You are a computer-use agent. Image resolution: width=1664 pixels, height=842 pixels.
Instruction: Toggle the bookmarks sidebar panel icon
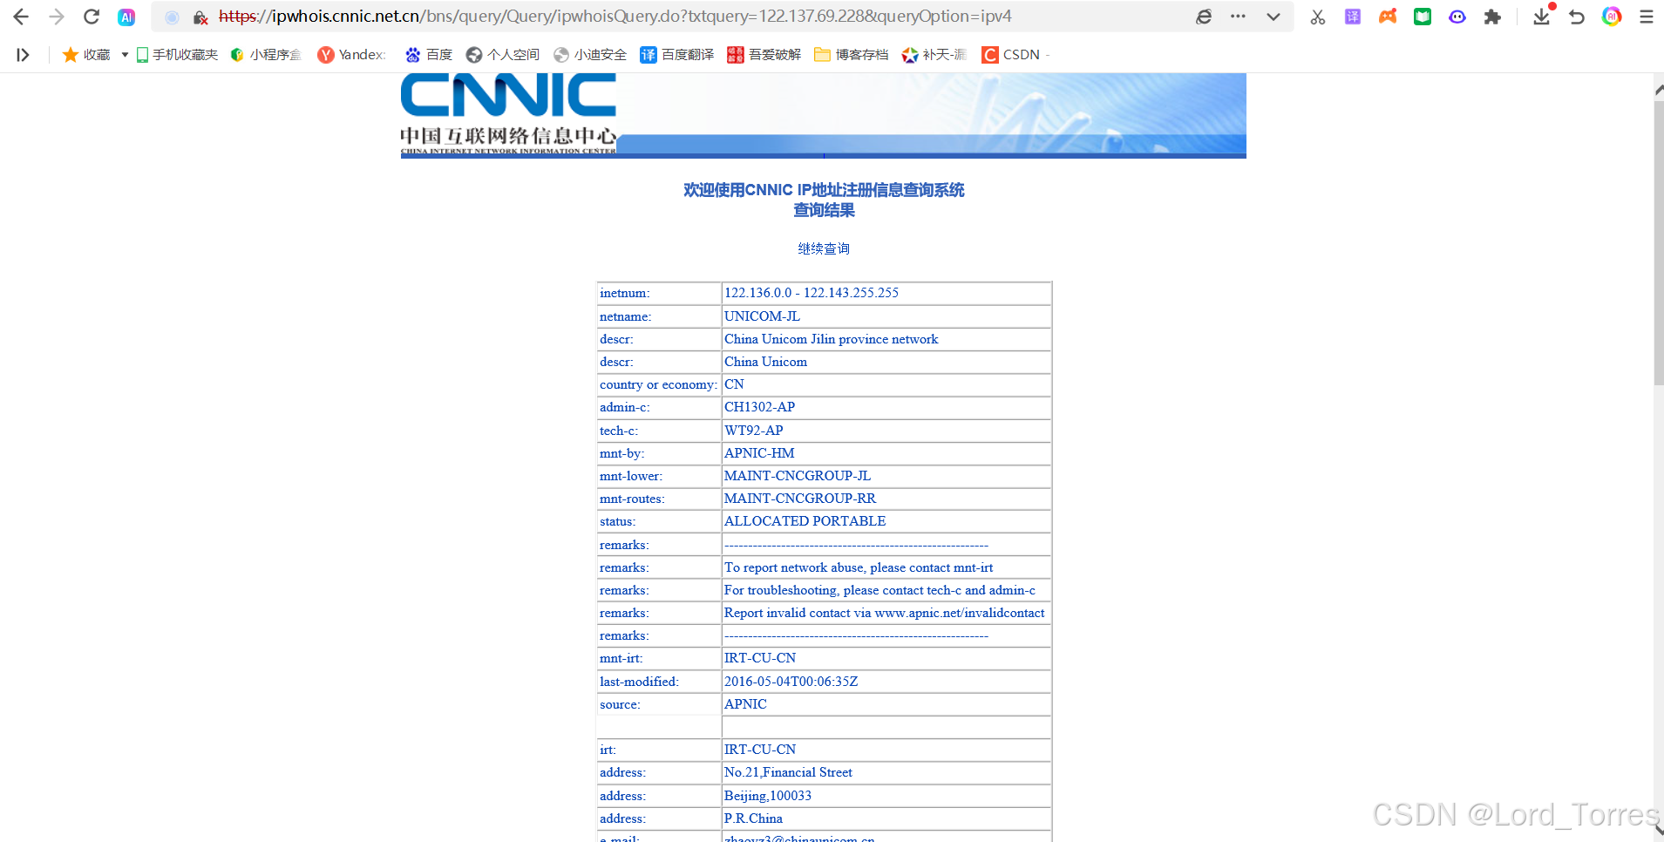tap(24, 55)
